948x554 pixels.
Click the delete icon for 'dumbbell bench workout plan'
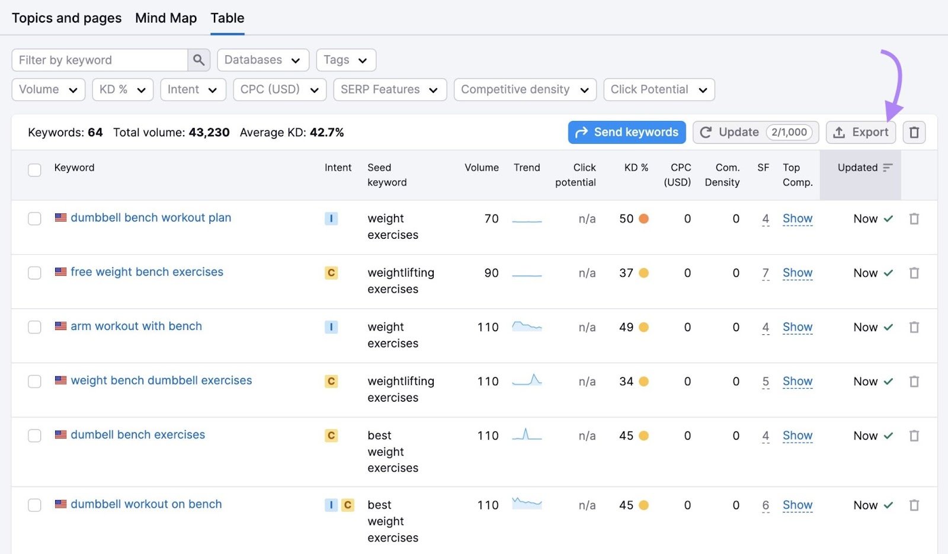click(x=914, y=219)
